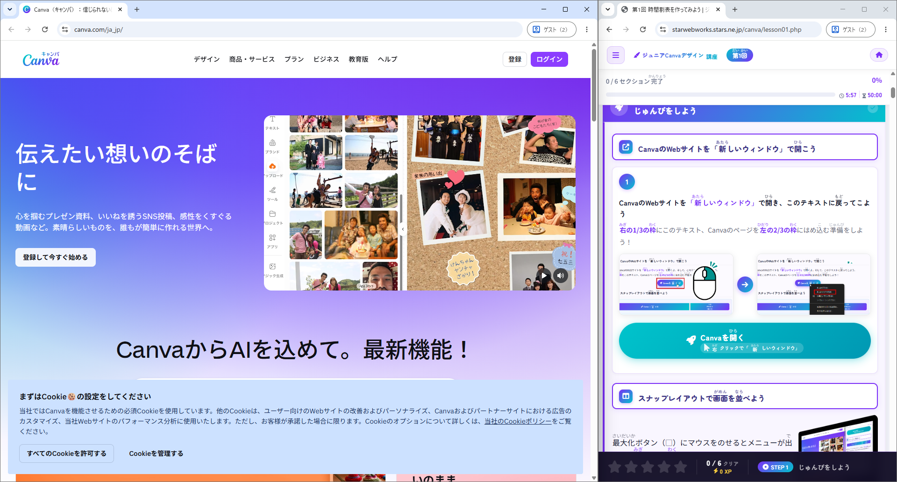Allow all cookies with すべてのCookieを許可する
The height and width of the screenshot is (482, 897).
tap(67, 454)
